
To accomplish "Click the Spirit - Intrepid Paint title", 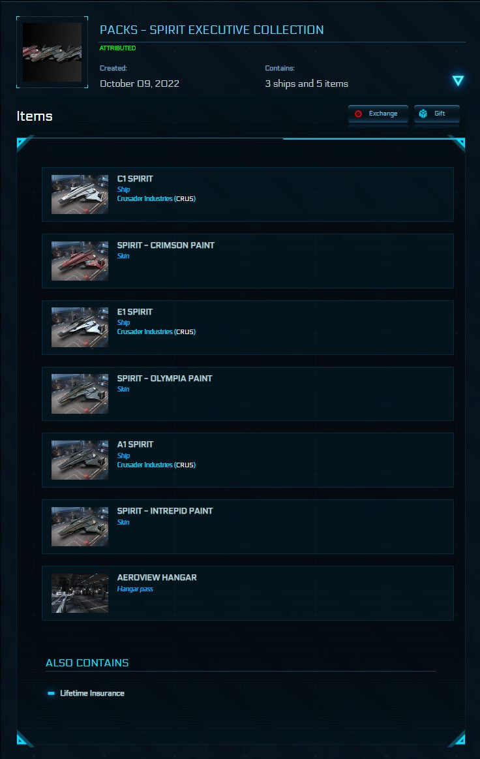I will (x=165, y=511).
